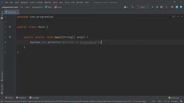Open the View menu

pyautogui.click(x=17, y=2)
